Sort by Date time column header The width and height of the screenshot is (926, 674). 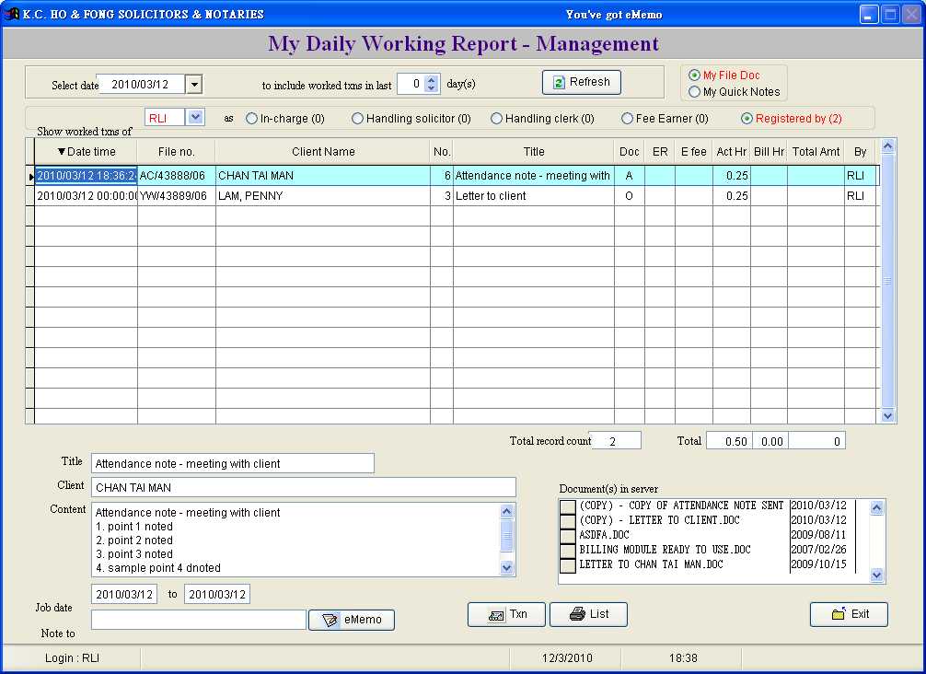(x=86, y=152)
